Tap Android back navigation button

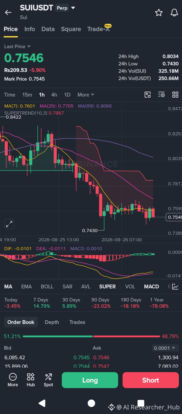coord(42,403)
